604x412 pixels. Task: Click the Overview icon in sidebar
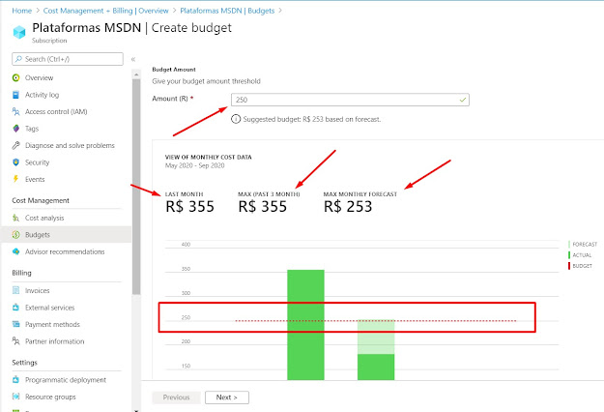click(15, 77)
